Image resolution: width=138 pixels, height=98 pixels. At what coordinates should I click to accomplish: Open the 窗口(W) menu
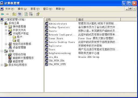click(x=47, y=9)
